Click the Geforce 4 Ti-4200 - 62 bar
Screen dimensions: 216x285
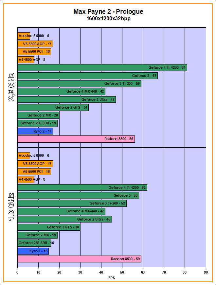tap(82, 187)
